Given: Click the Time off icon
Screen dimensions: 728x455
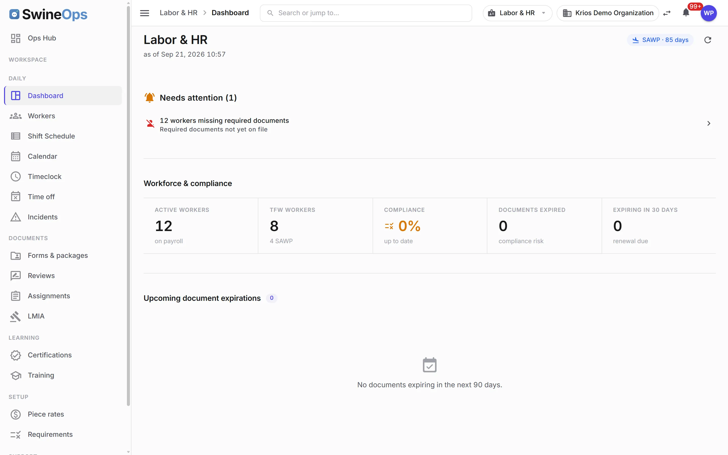Looking at the screenshot, I should [x=16, y=196].
